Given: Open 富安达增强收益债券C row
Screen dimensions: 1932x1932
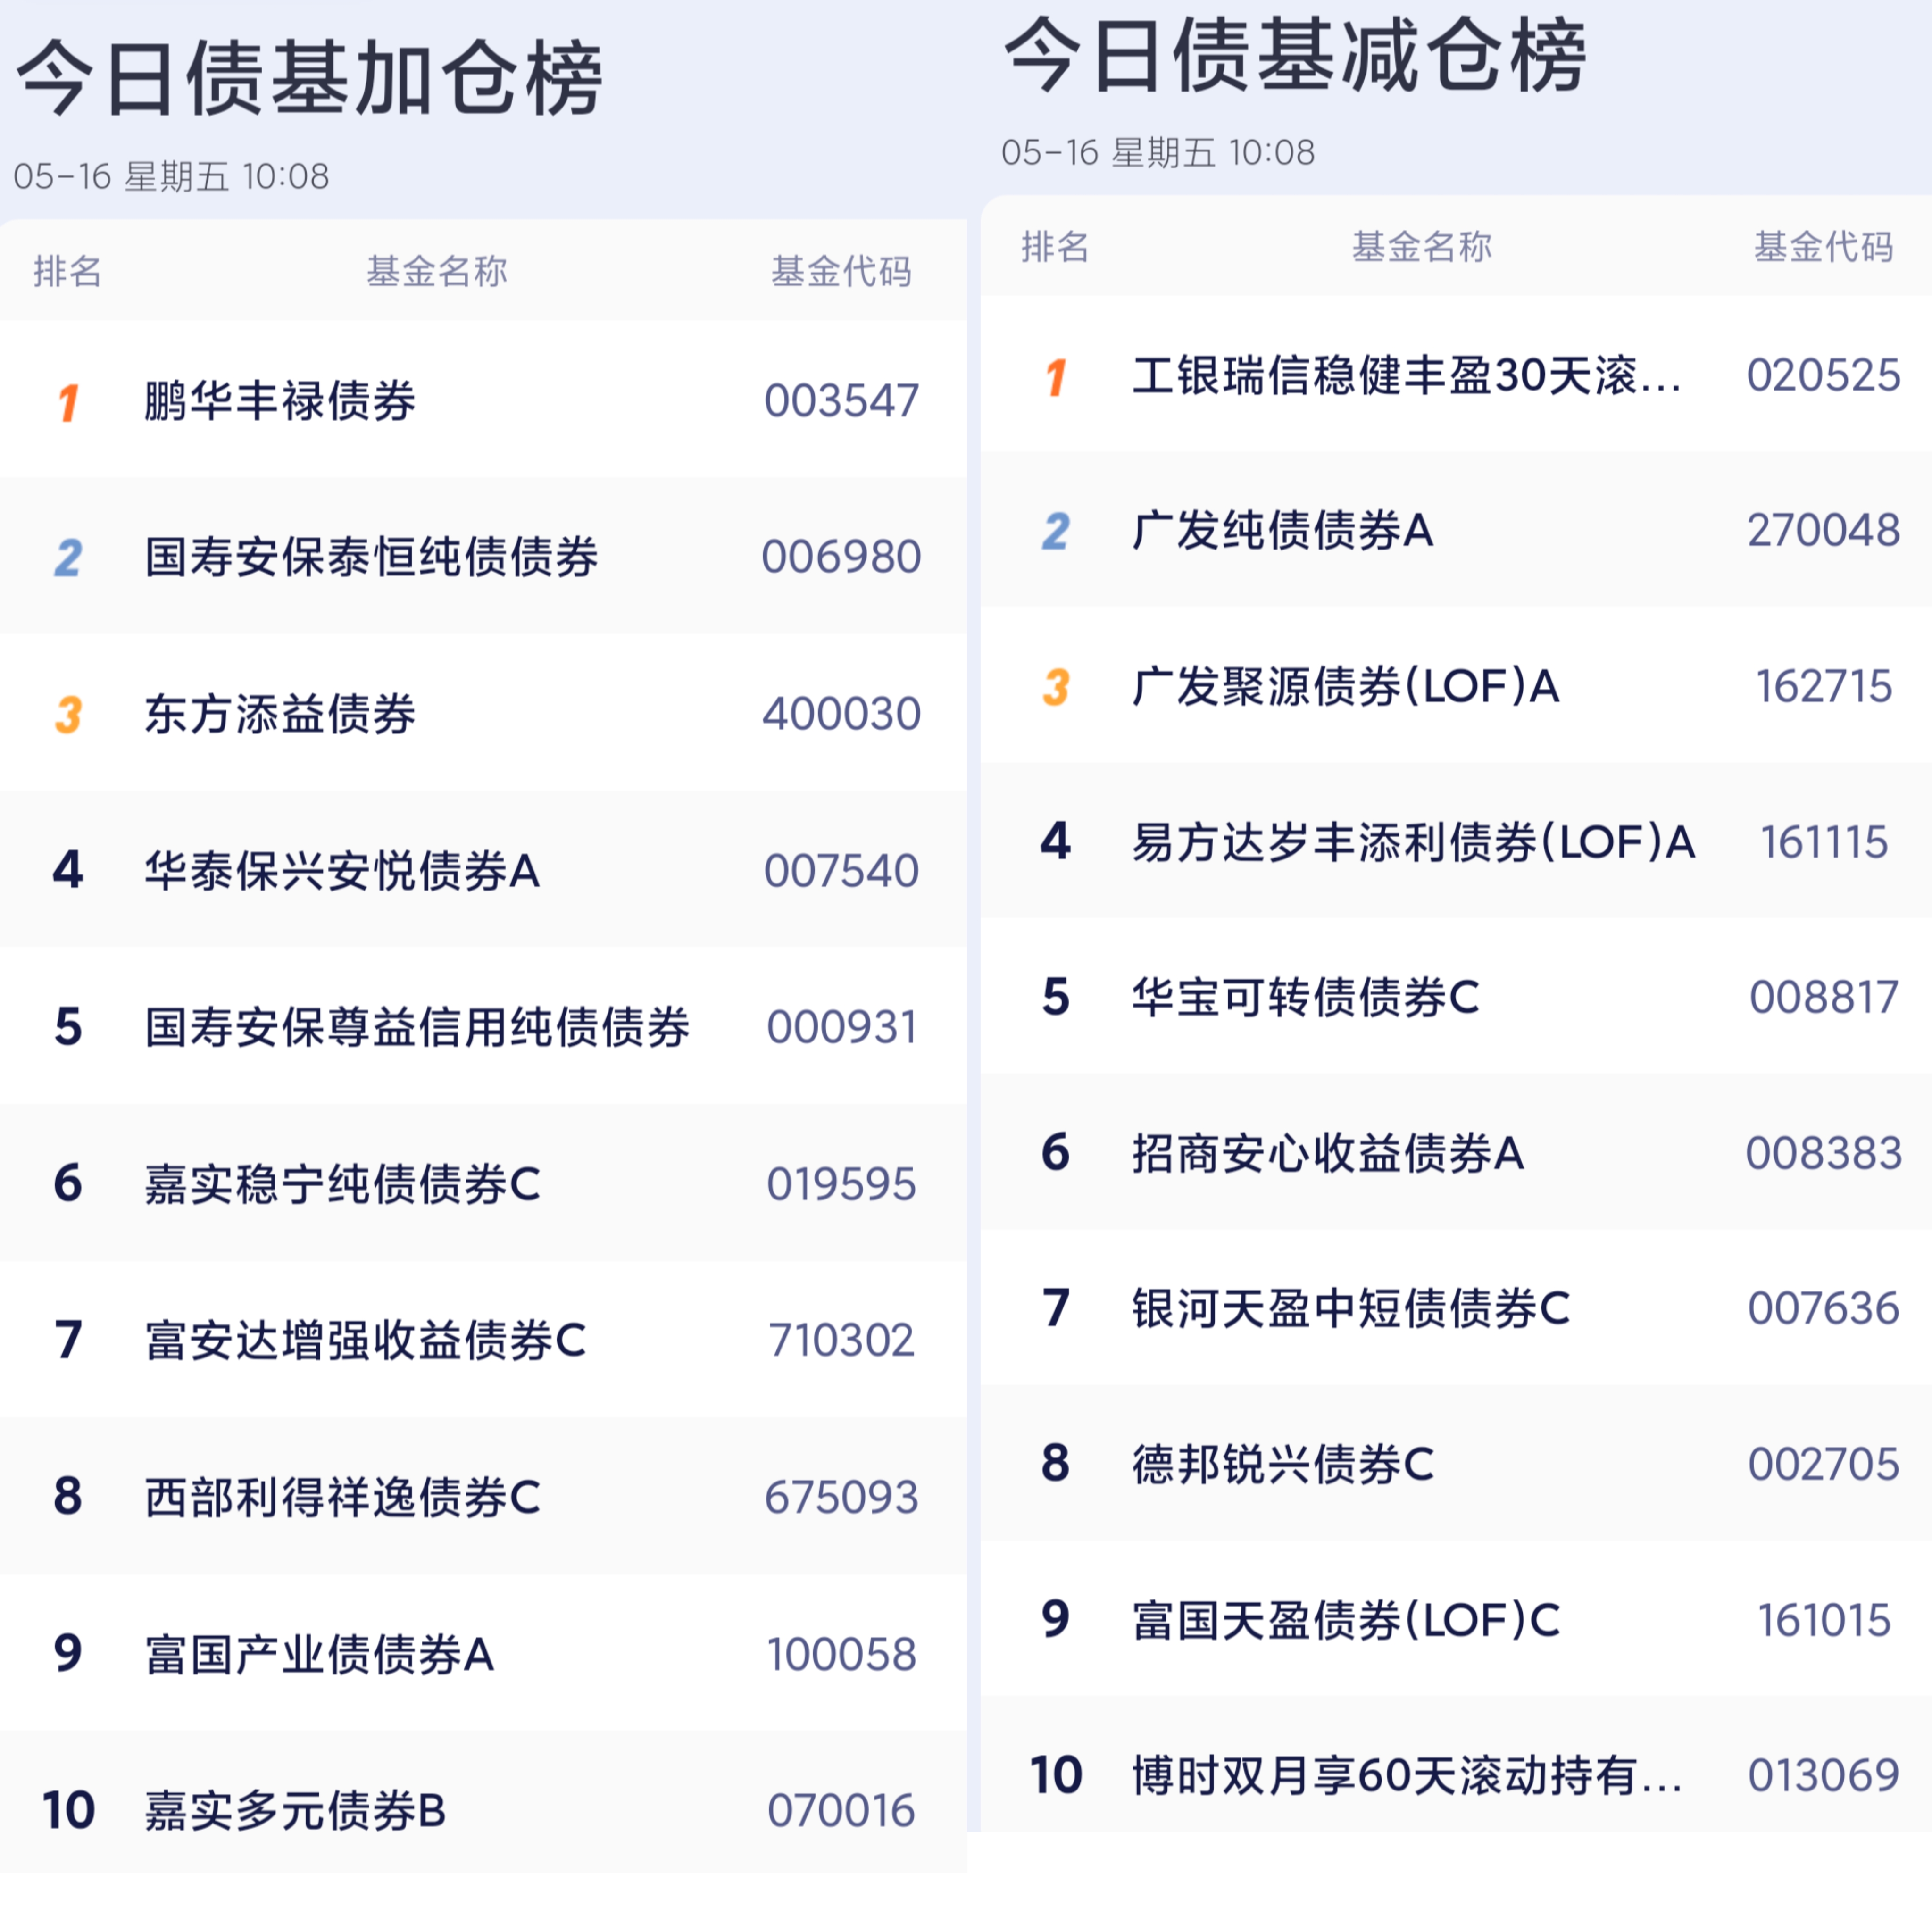Looking at the screenshot, I should point(365,1340).
